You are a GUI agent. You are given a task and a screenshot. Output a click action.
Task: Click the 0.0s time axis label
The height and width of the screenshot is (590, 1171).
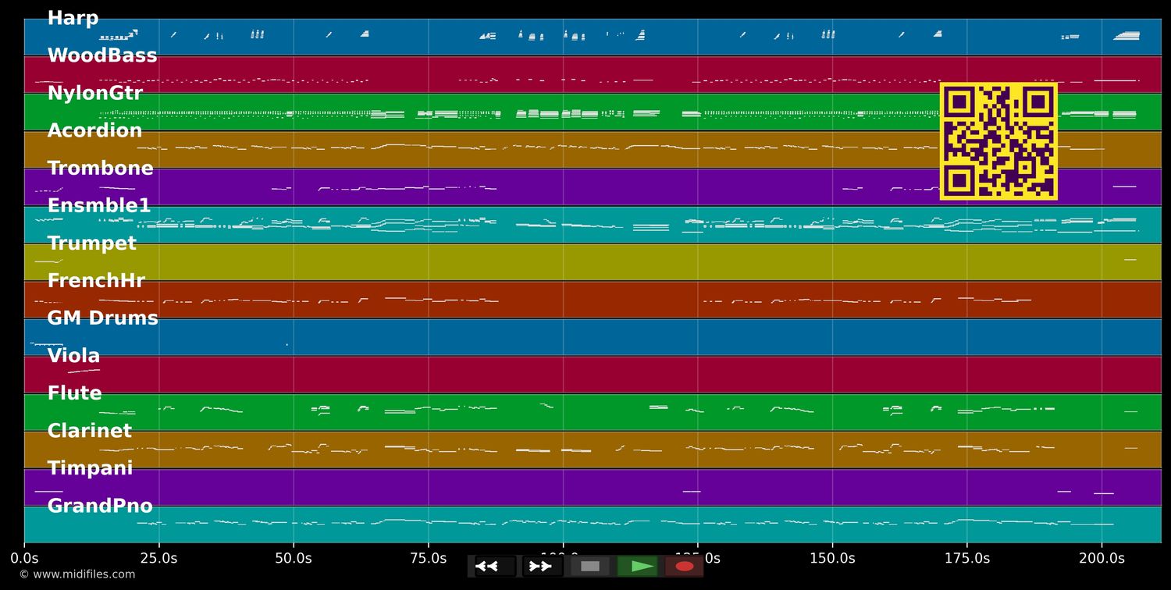pos(24,558)
